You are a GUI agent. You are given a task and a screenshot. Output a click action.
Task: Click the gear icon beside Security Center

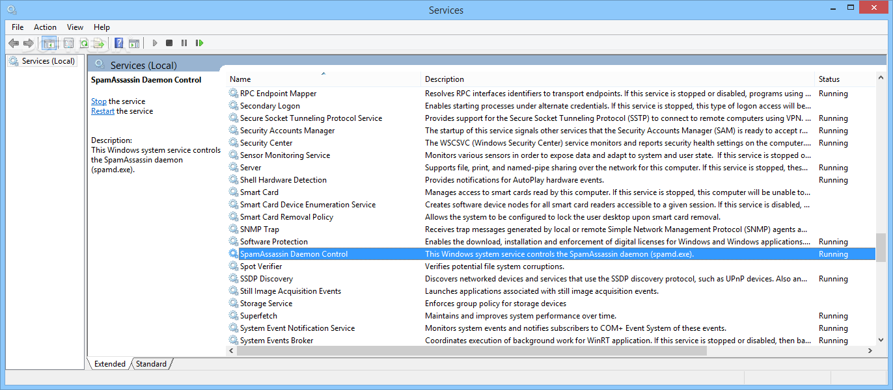(x=234, y=143)
